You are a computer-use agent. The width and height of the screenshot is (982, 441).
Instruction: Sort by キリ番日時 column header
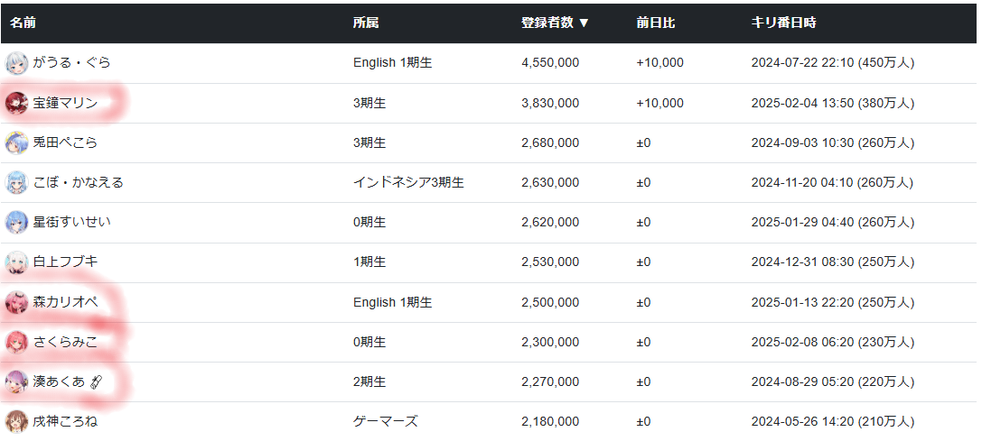click(783, 23)
